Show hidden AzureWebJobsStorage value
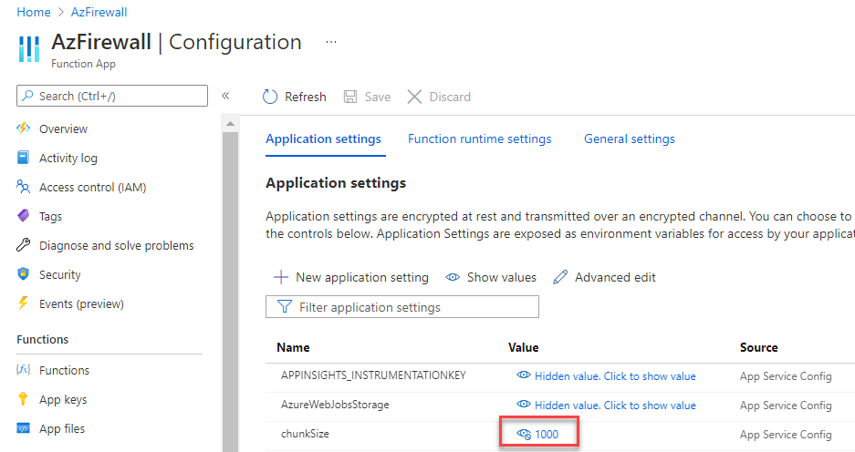 pyautogui.click(x=606, y=405)
